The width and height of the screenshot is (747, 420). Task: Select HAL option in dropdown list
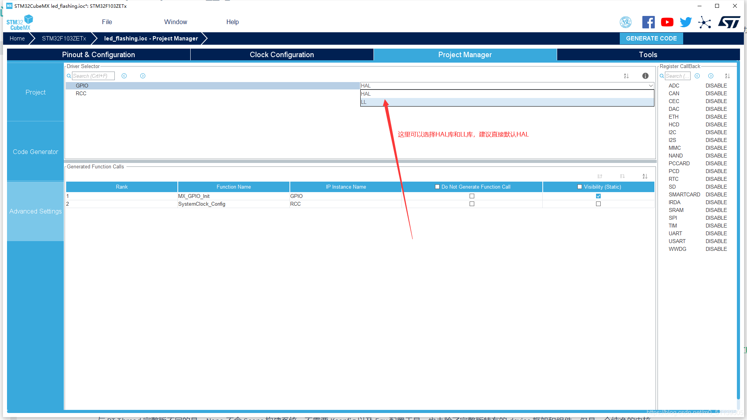(x=507, y=94)
